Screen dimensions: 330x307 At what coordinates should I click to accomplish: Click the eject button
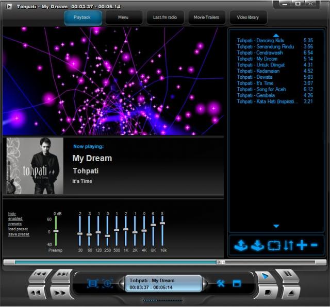pos(289,292)
